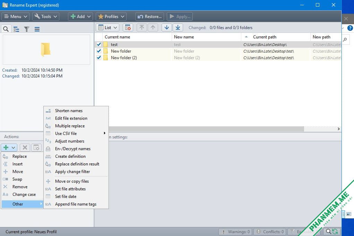
Task: Click the green refresh icon in status bar
Action: click(x=335, y=232)
